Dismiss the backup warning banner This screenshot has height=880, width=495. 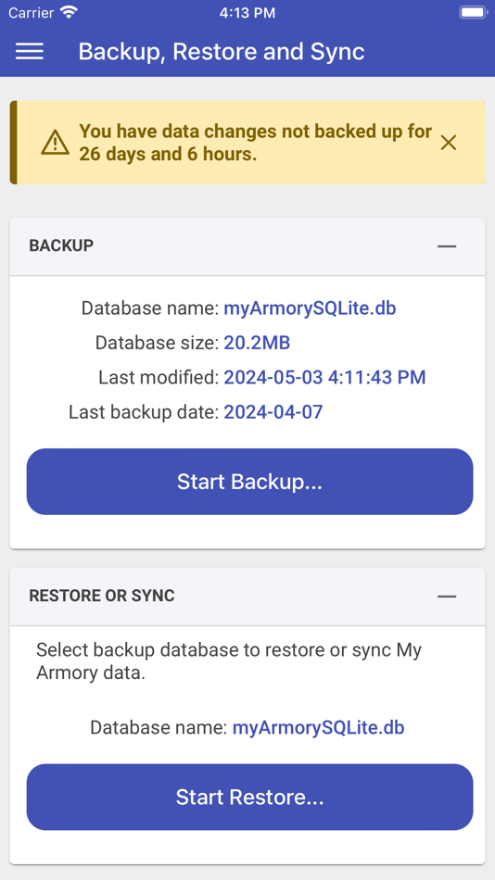click(x=448, y=143)
